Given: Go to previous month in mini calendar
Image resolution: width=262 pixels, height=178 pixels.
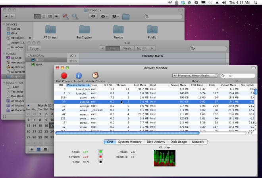Looking at the screenshot, I should [29, 105].
